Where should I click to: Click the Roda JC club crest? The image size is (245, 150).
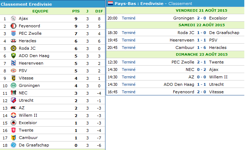tap(13, 48)
